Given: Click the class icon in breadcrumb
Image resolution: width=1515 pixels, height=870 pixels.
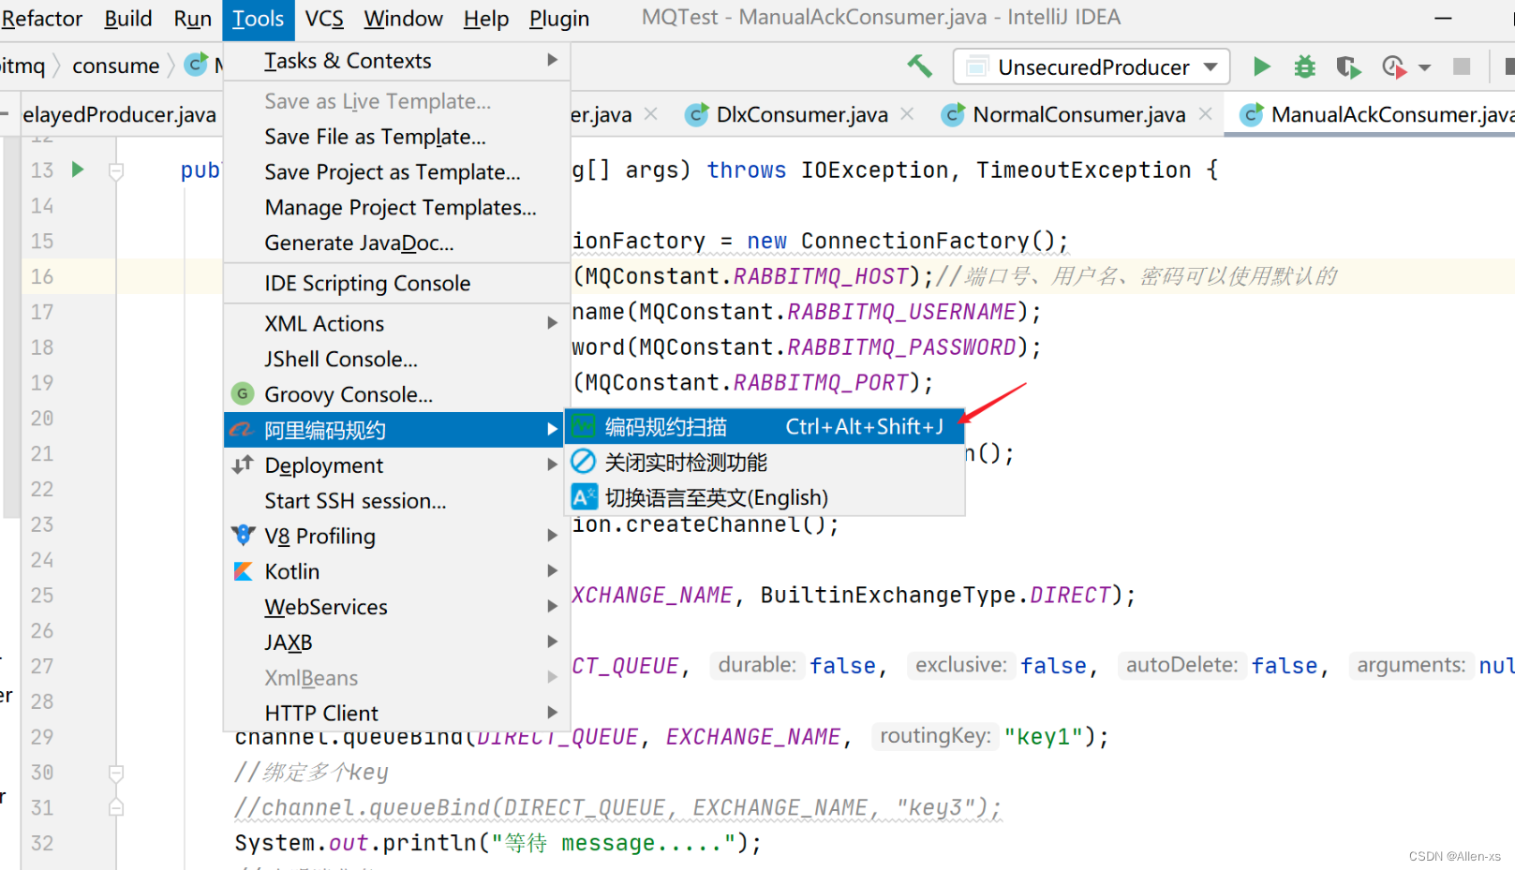Looking at the screenshot, I should point(196,65).
